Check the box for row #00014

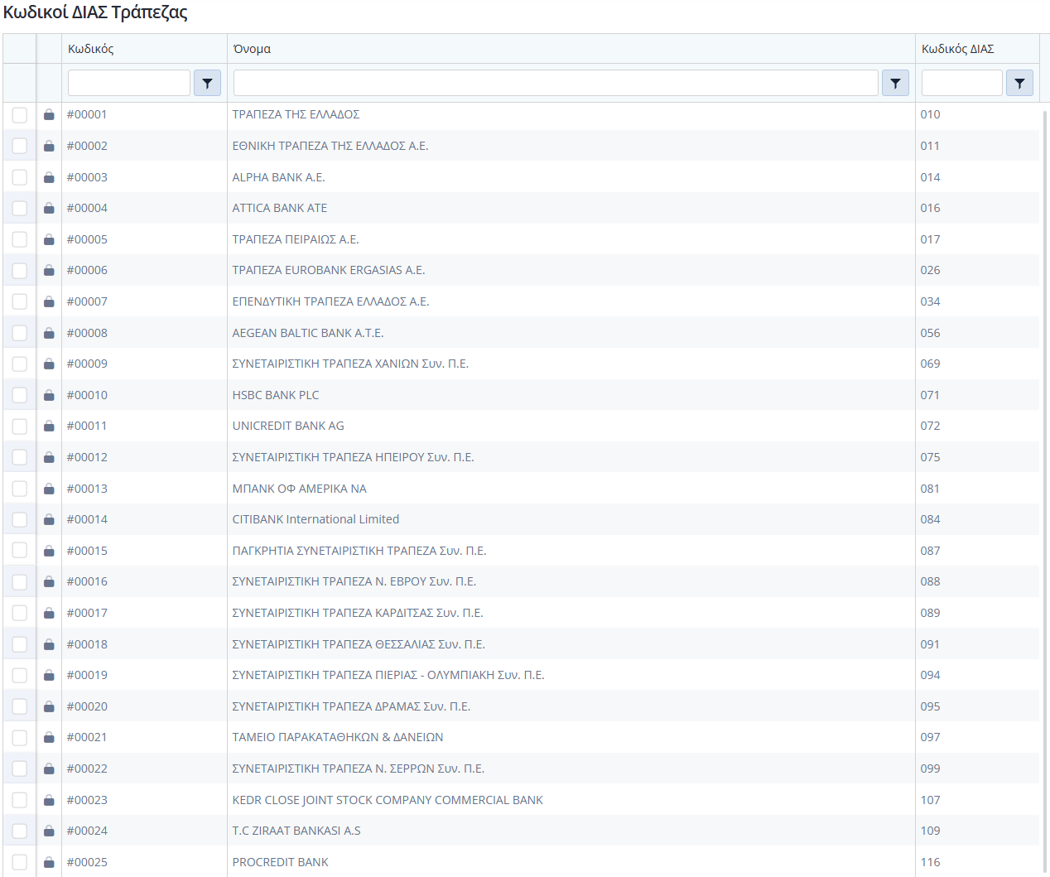[x=20, y=519]
